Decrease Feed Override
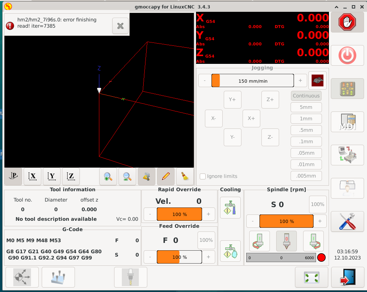Viewport: 367px width, 292px height. [x=150, y=257]
